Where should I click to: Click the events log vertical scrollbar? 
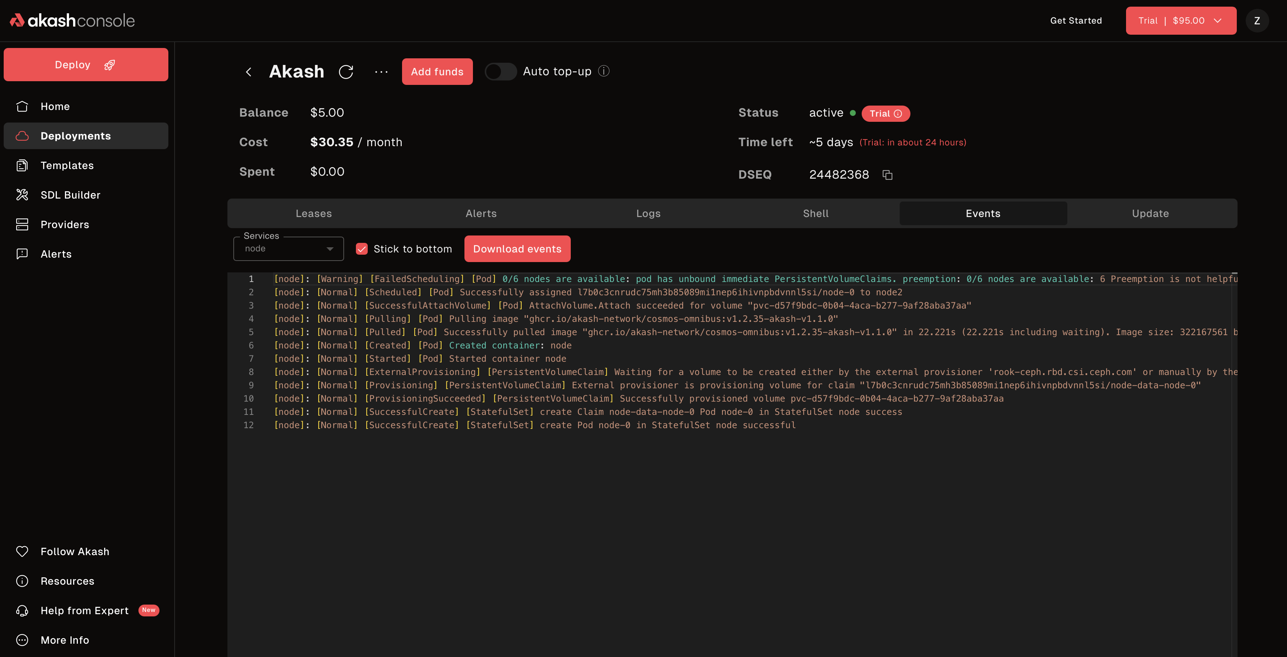[1234, 450]
